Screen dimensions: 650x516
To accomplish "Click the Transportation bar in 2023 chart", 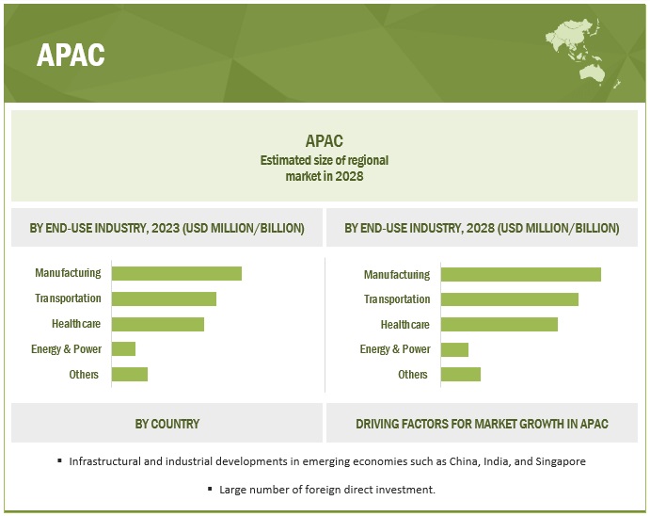I will [164, 298].
